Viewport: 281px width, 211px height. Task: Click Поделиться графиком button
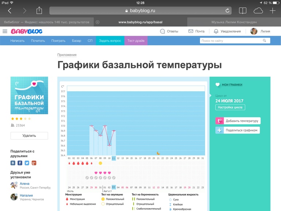[238, 130]
